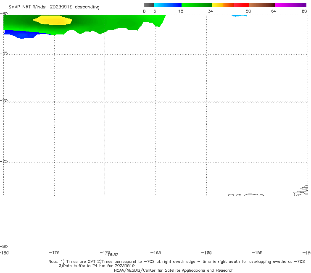
Task: Click the longitude label '-155'
Action: point(257,252)
